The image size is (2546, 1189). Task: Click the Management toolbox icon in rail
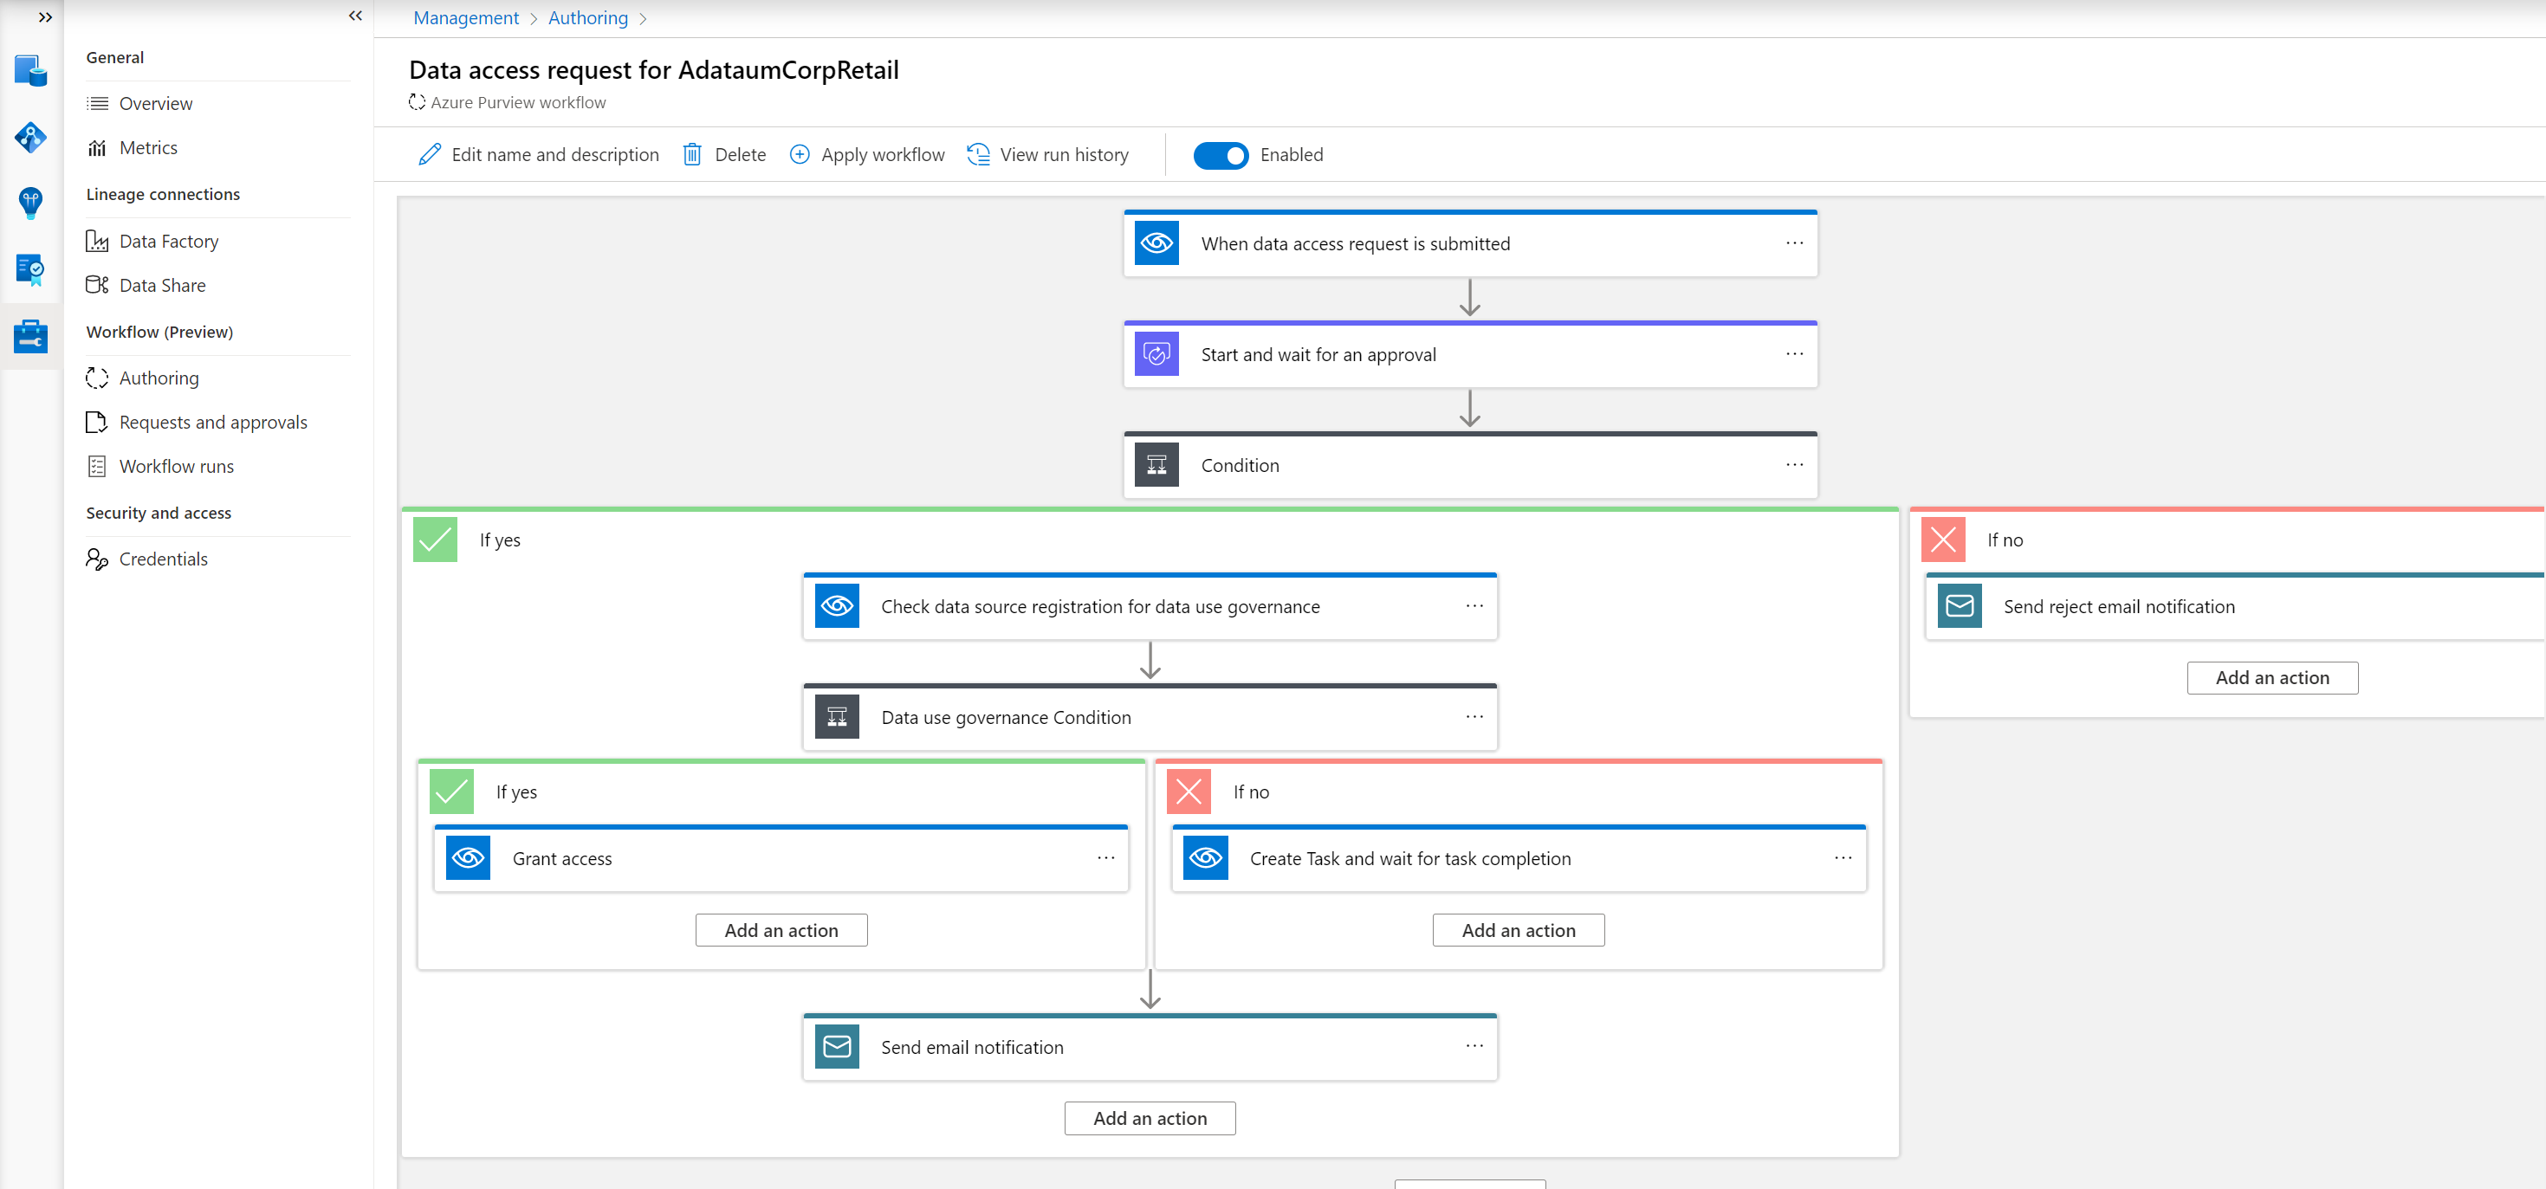point(30,336)
